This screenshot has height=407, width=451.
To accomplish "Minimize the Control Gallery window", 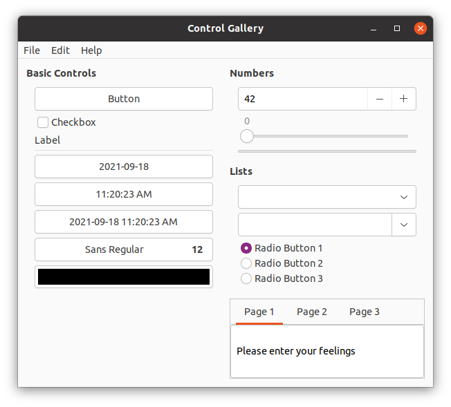I will point(374,28).
